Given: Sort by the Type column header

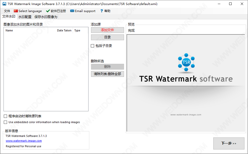Looking at the screenshot, I should click(80, 30).
